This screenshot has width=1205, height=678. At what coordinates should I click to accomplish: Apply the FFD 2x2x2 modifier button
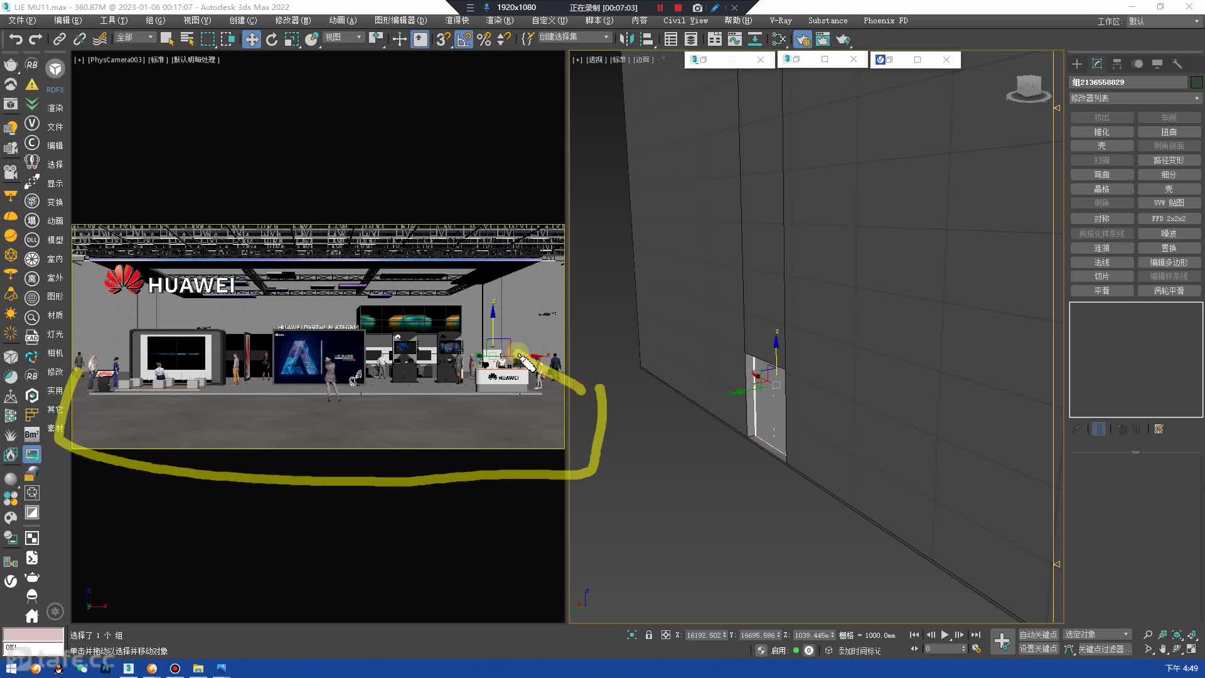point(1169,219)
